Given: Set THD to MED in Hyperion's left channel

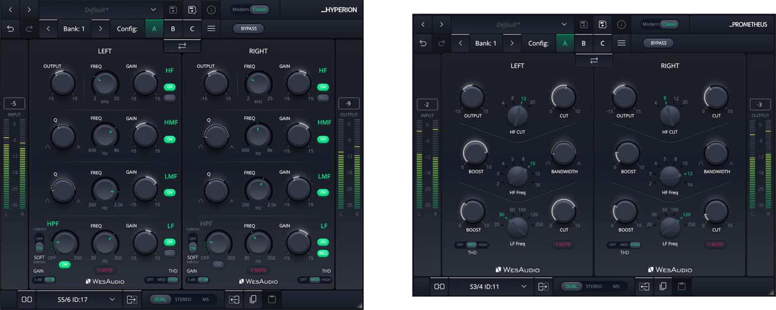Looking at the screenshot, I should point(162,280).
